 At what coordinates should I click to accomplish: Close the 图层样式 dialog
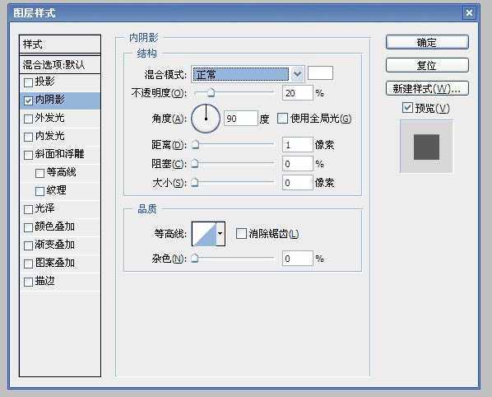[x=469, y=13]
